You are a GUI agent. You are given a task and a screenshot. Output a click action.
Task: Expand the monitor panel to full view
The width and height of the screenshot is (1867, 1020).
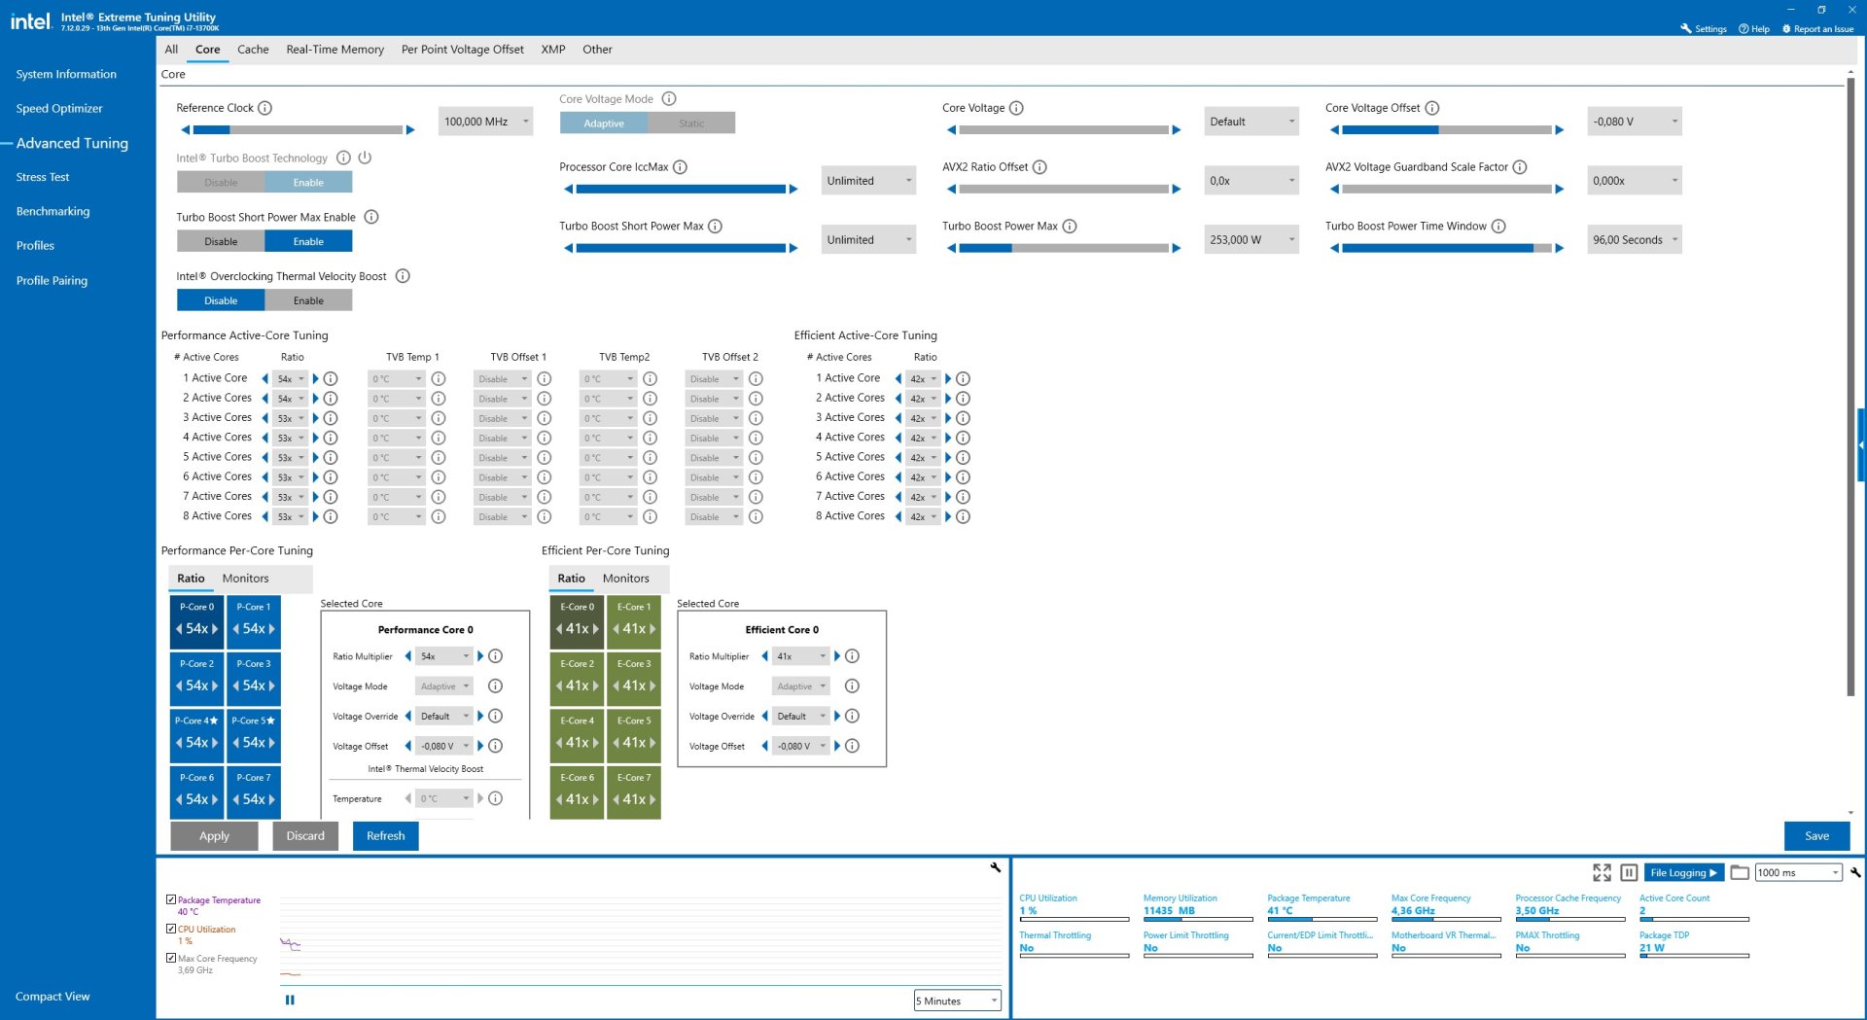1602,872
